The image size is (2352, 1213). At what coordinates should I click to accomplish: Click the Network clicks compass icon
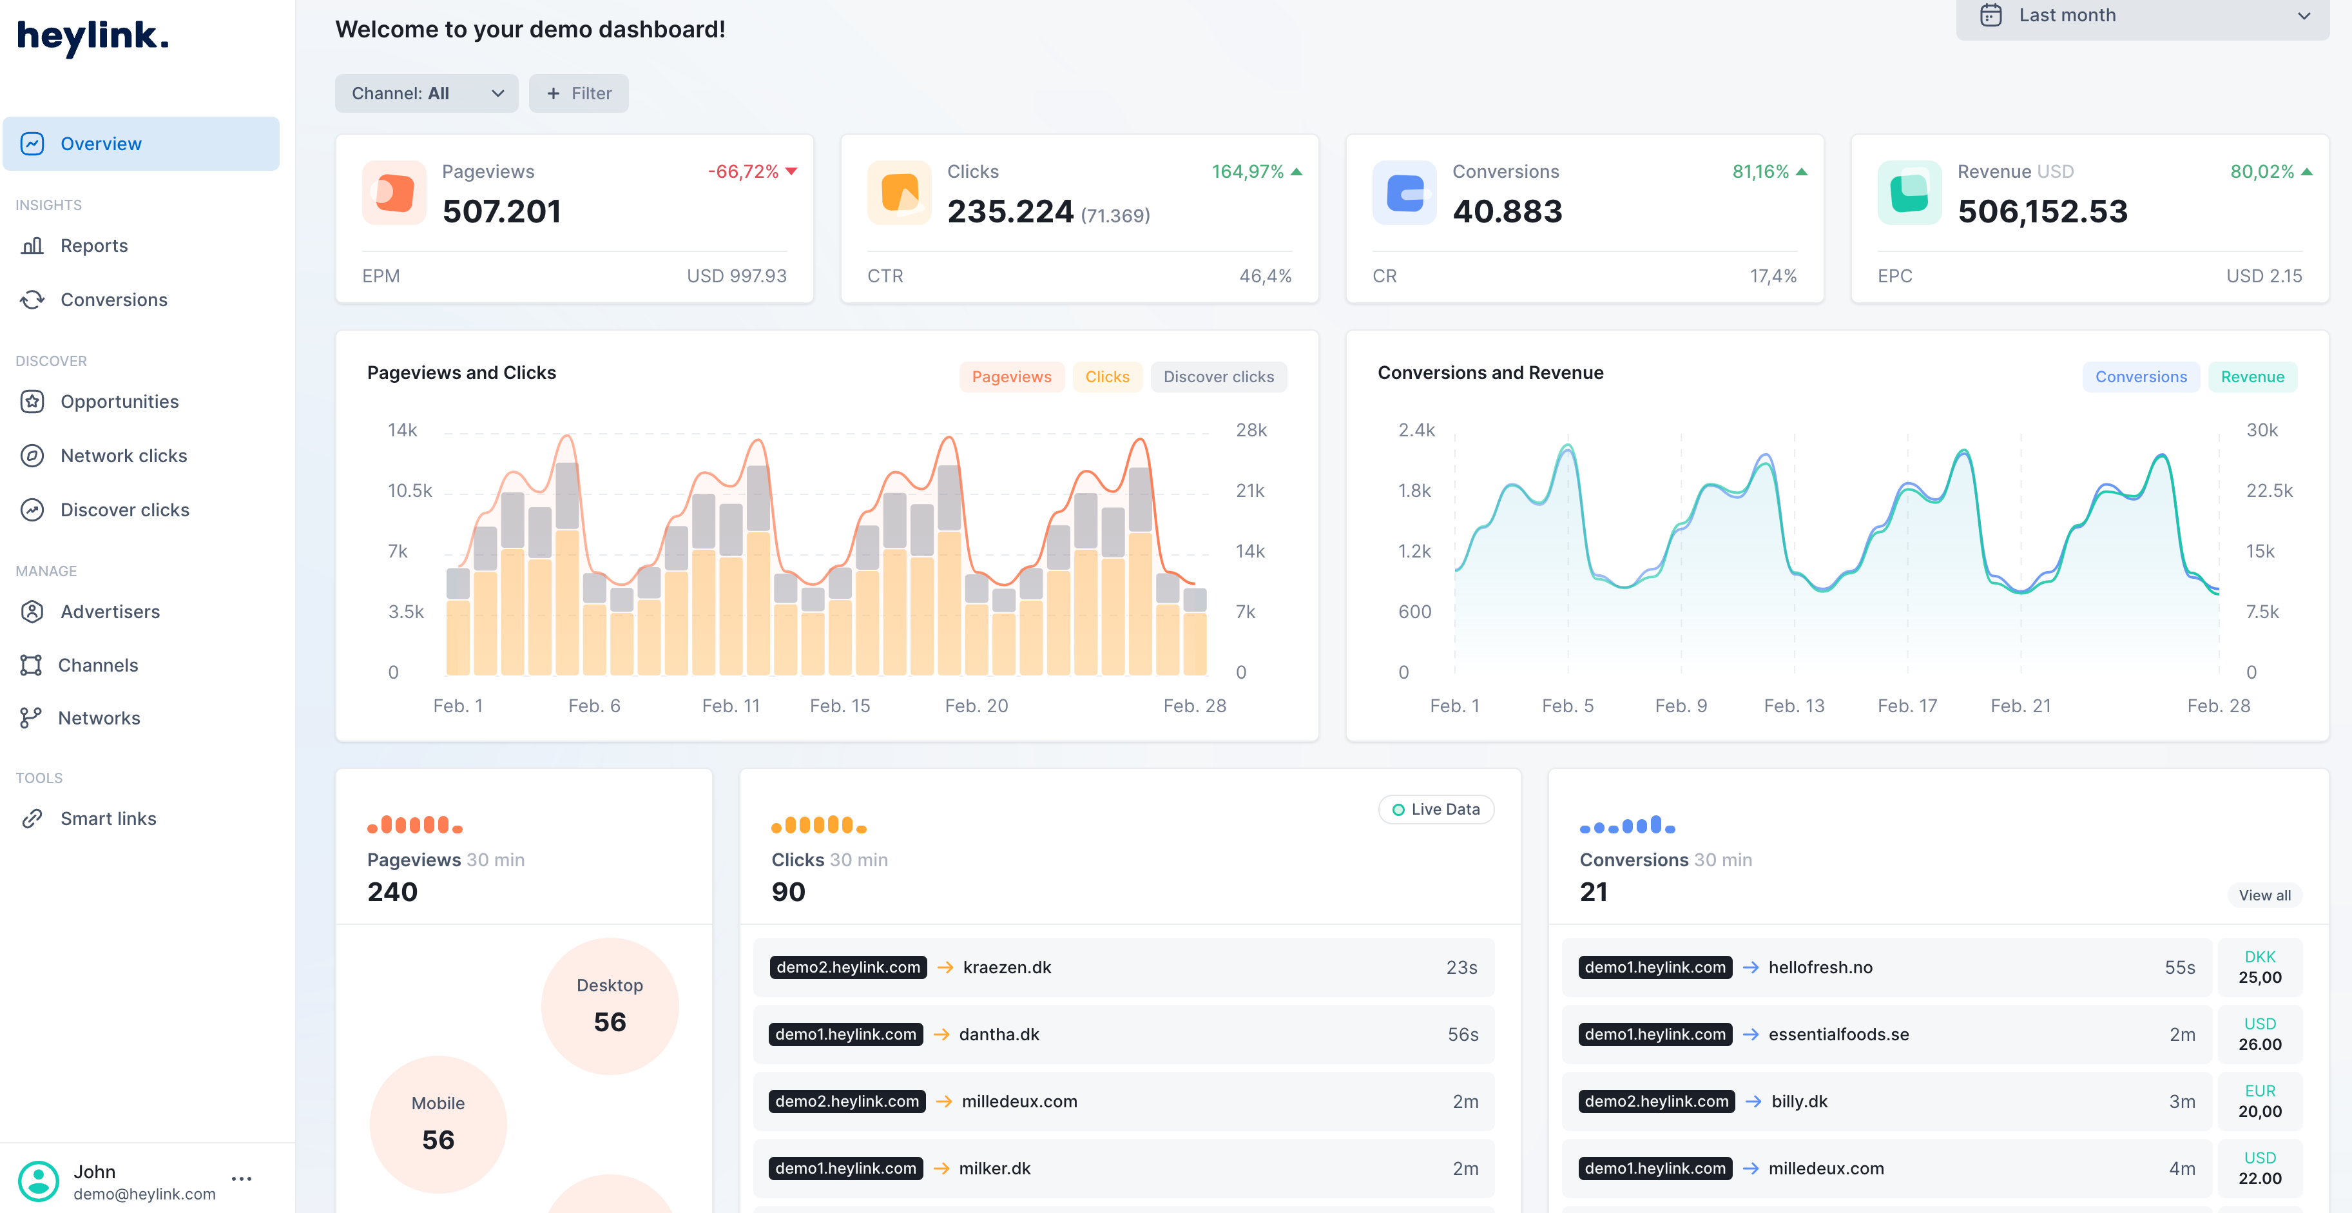(x=32, y=456)
